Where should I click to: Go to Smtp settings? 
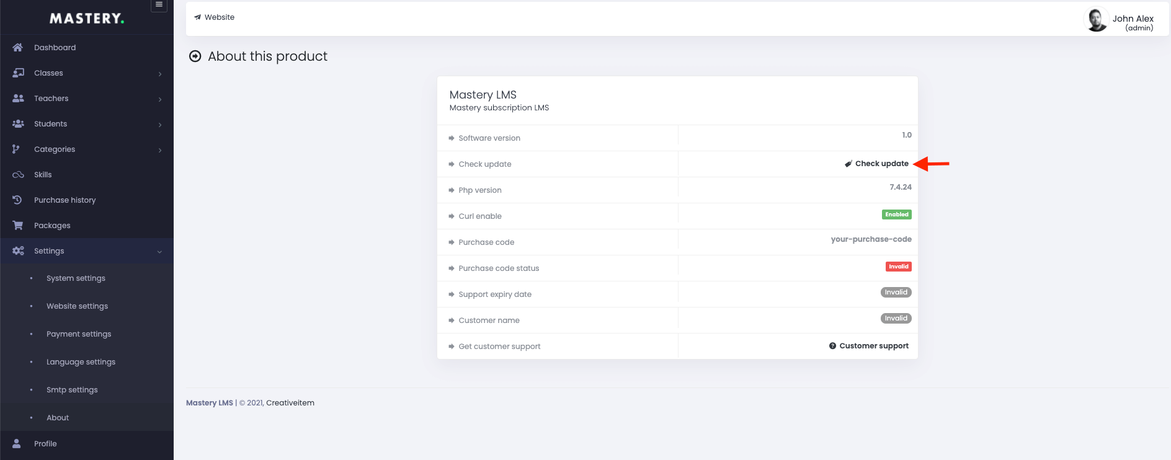pos(72,389)
